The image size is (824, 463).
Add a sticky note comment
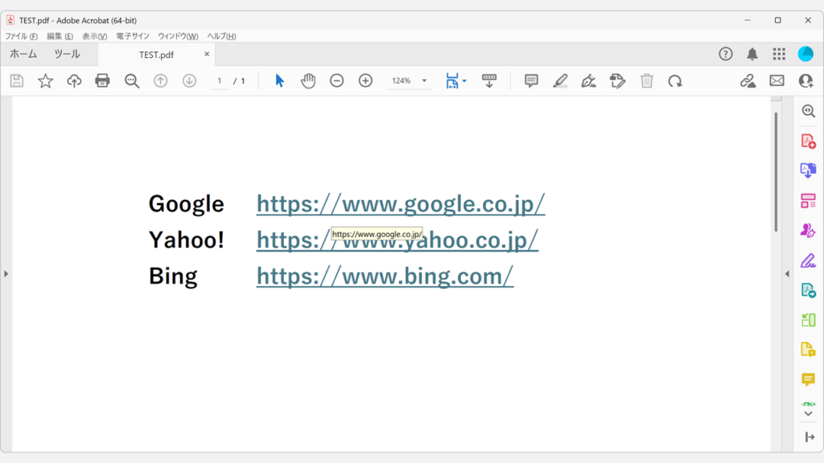point(531,81)
